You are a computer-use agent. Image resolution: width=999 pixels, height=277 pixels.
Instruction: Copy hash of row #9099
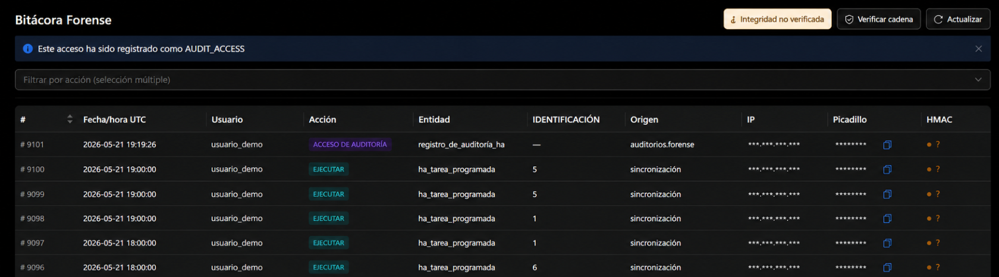click(x=887, y=194)
